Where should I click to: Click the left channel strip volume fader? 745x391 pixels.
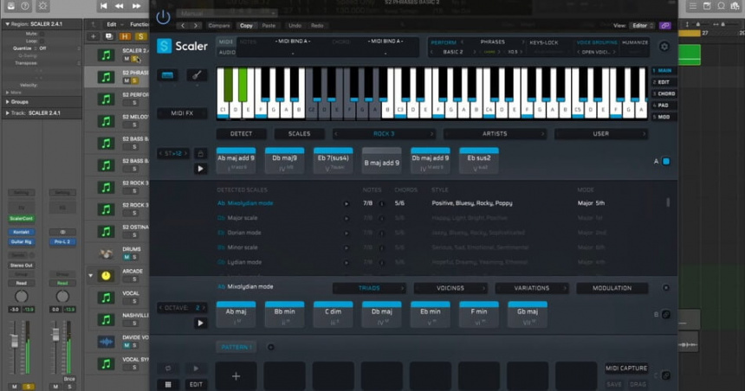point(14,341)
